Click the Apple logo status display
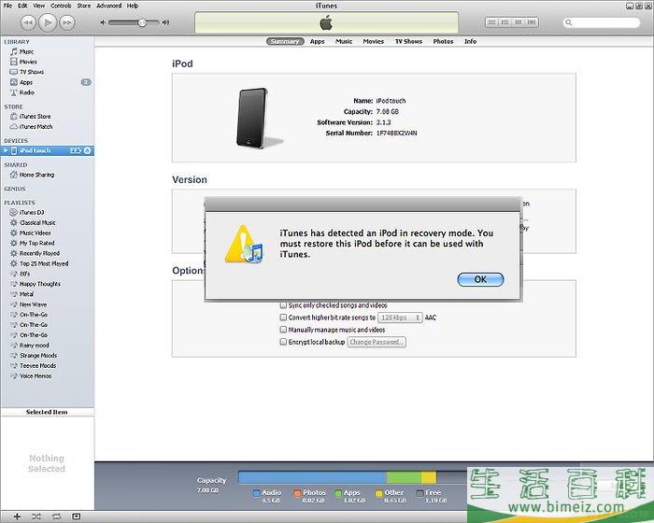The height and width of the screenshot is (523, 654). click(x=326, y=22)
